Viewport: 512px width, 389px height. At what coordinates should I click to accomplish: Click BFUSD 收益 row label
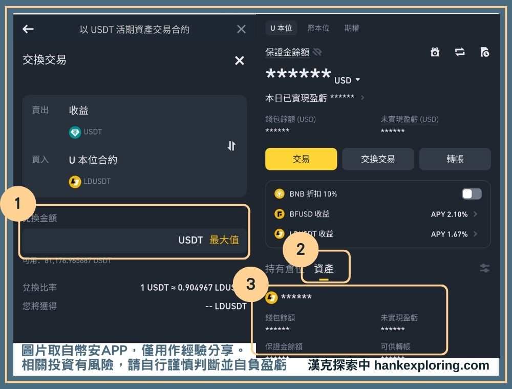tap(309, 214)
